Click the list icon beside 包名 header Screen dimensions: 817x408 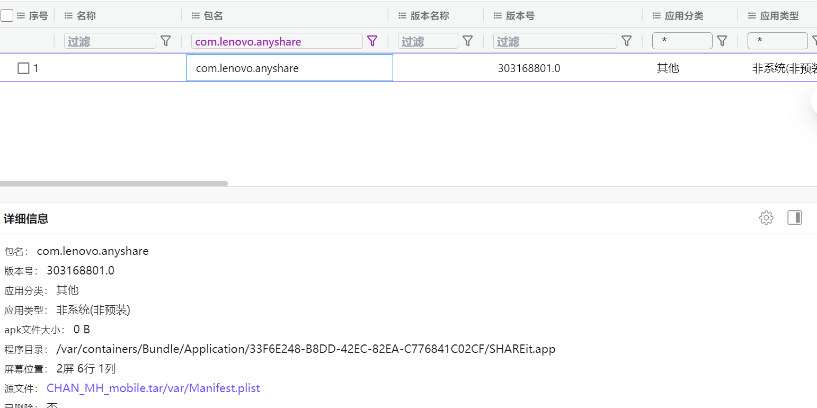pos(196,16)
